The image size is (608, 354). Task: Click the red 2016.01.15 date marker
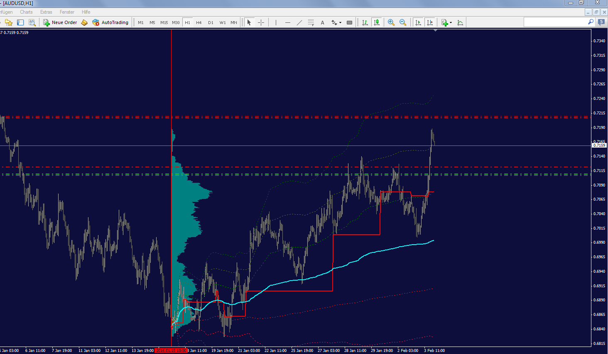click(171, 351)
